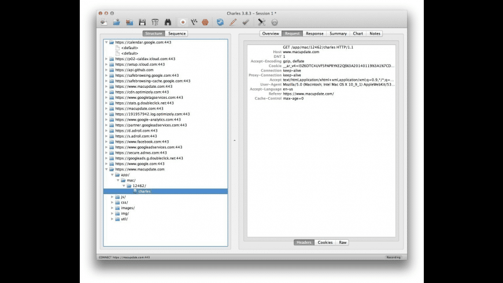The height and width of the screenshot is (283, 503).
Task: Show the Cookies view button
Action: click(325, 243)
